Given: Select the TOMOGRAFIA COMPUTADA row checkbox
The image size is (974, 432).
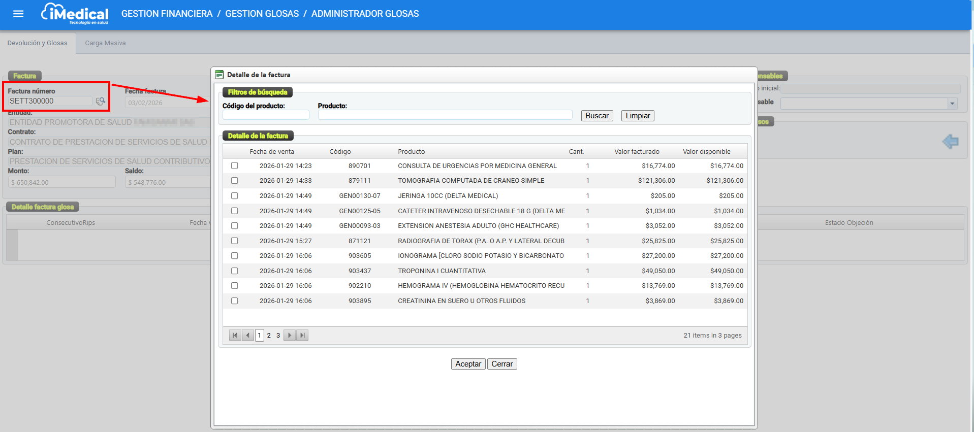Looking at the screenshot, I should pyautogui.click(x=235, y=181).
